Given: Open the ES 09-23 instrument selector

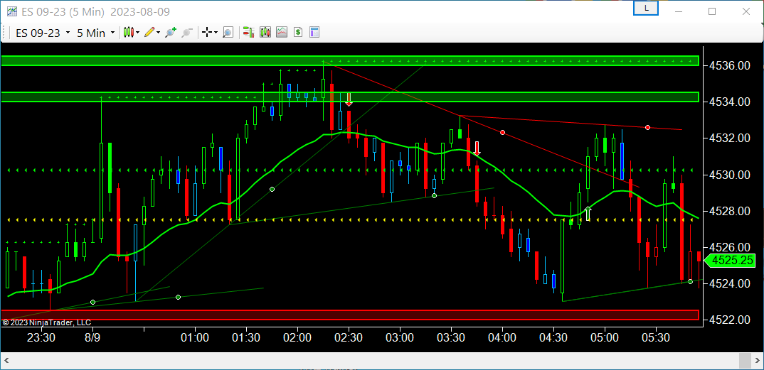Looking at the screenshot, I should point(43,33).
